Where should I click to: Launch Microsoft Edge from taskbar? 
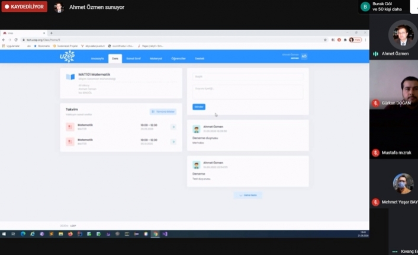(x=23, y=234)
